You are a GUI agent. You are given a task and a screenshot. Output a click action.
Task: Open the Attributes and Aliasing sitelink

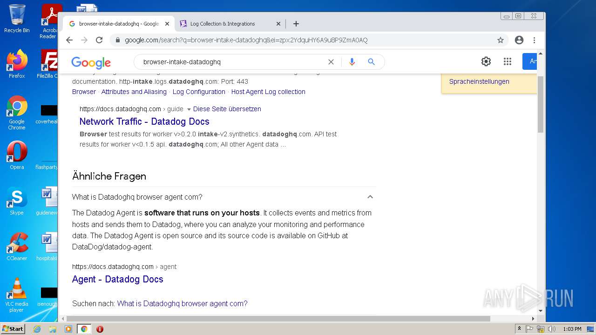[134, 92]
